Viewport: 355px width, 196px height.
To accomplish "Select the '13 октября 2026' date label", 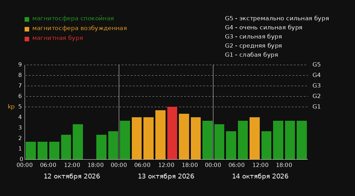I will tap(166, 176).
